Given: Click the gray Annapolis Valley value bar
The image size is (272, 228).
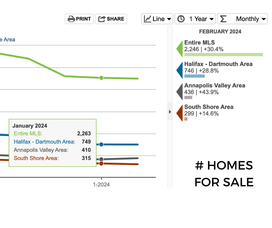Looking at the screenshot, I should click(188, 98).
